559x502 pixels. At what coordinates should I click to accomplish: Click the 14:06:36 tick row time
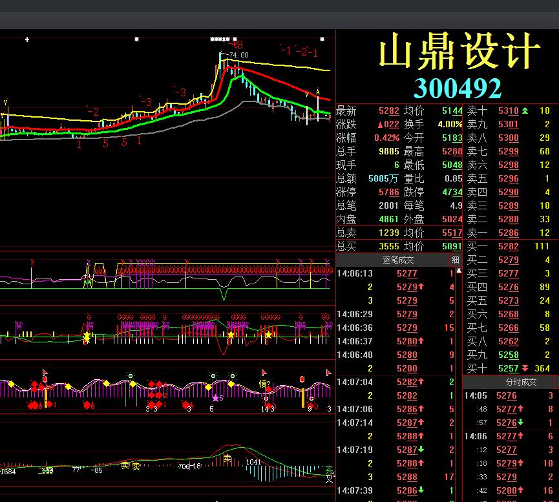355,328
